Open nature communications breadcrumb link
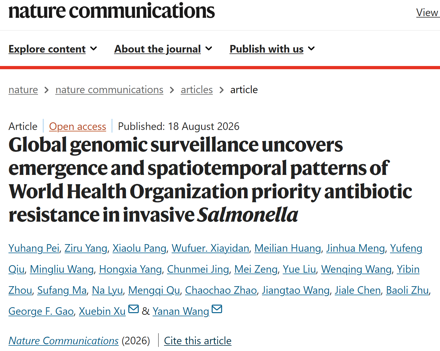The height and width of the screenshot is (351, 440). tap(109, 90)
